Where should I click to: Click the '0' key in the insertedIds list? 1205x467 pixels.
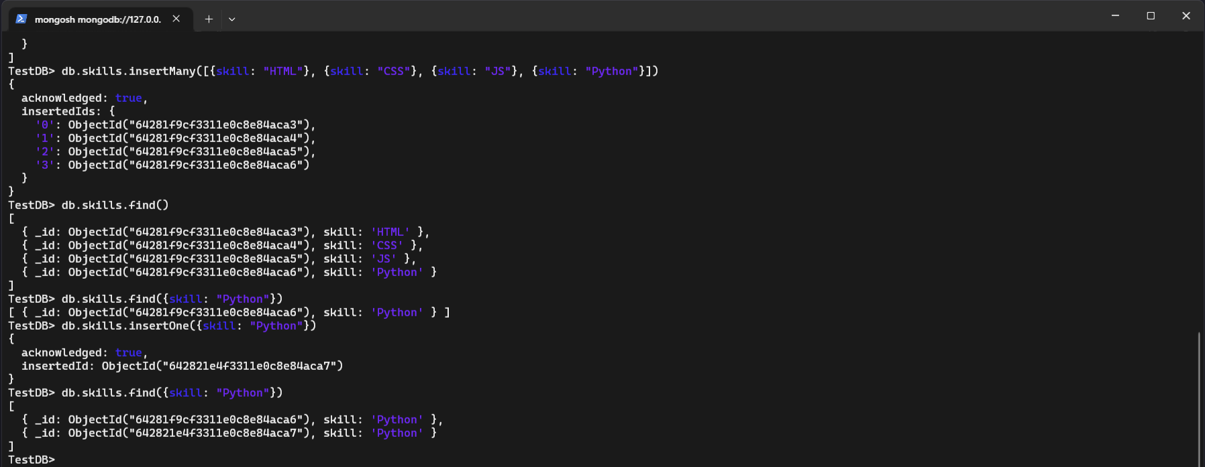44,125
